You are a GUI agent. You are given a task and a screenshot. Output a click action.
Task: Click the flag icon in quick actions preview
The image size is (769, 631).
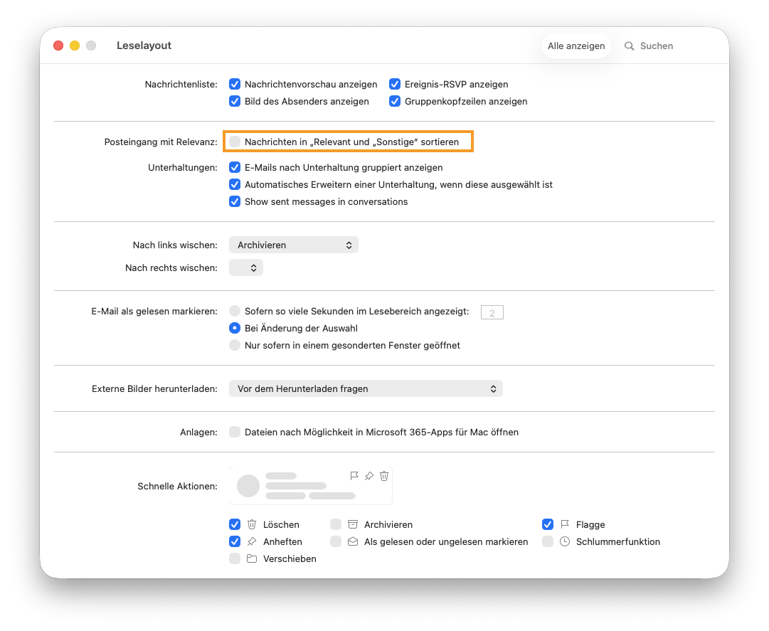pyautogui.click(x=354, y=476)
